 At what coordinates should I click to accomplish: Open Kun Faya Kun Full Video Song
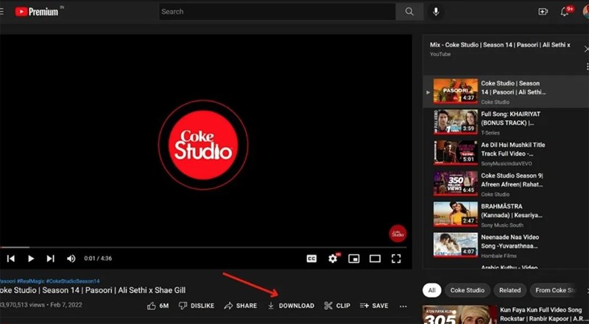point(541,314)
